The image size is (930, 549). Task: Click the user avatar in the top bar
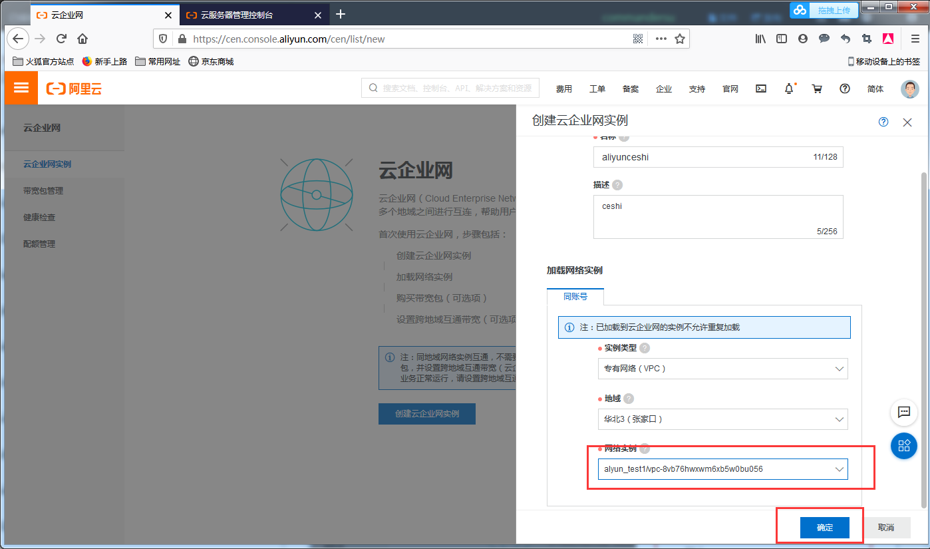pyautogui.click(x=909, y=89)
